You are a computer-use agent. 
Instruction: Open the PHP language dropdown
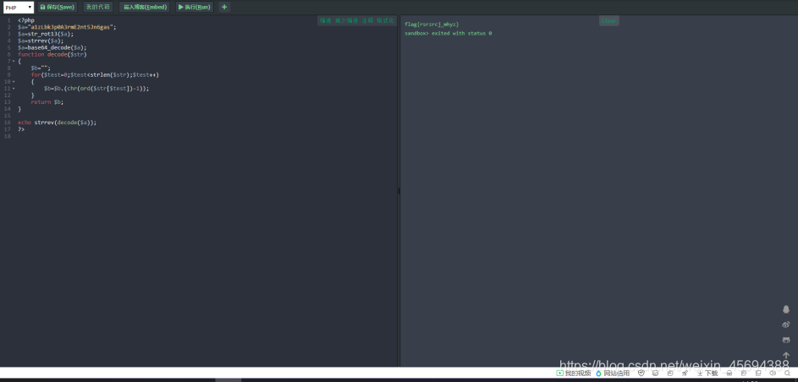pyautogui.click(x=19, y=7)
